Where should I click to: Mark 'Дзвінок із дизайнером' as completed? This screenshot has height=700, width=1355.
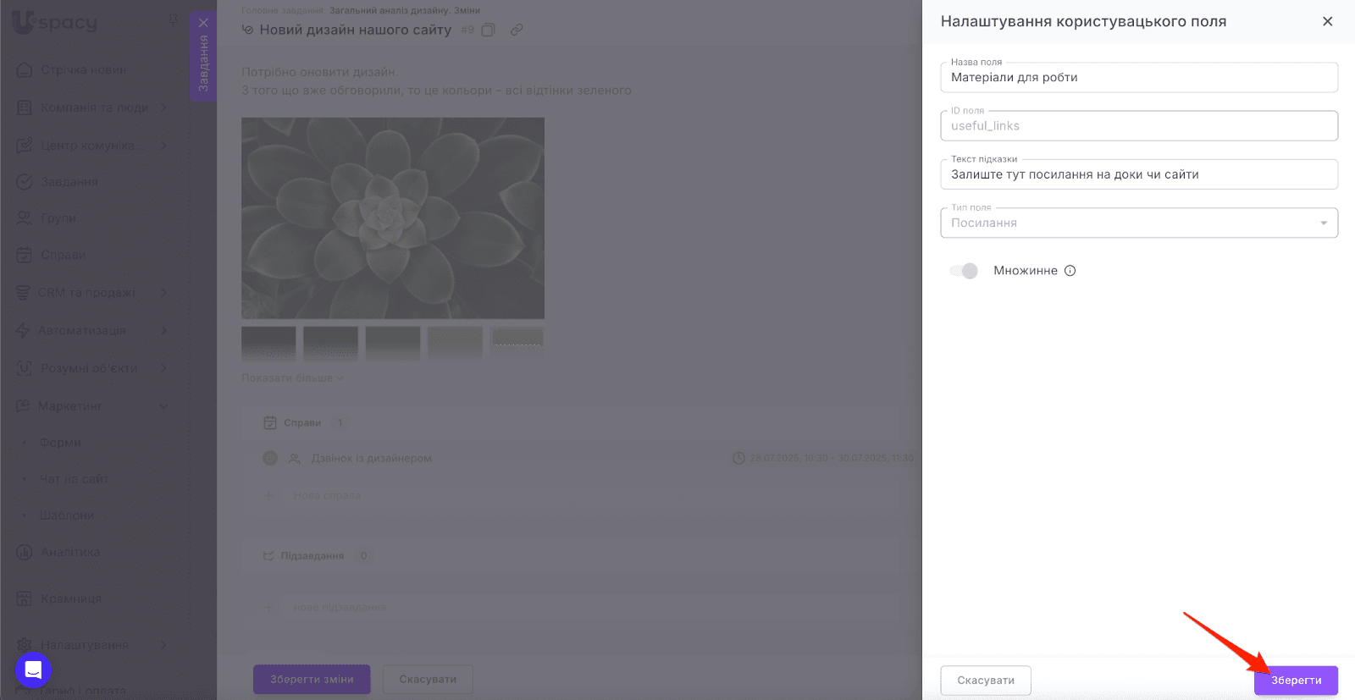[x=270, y=458]
